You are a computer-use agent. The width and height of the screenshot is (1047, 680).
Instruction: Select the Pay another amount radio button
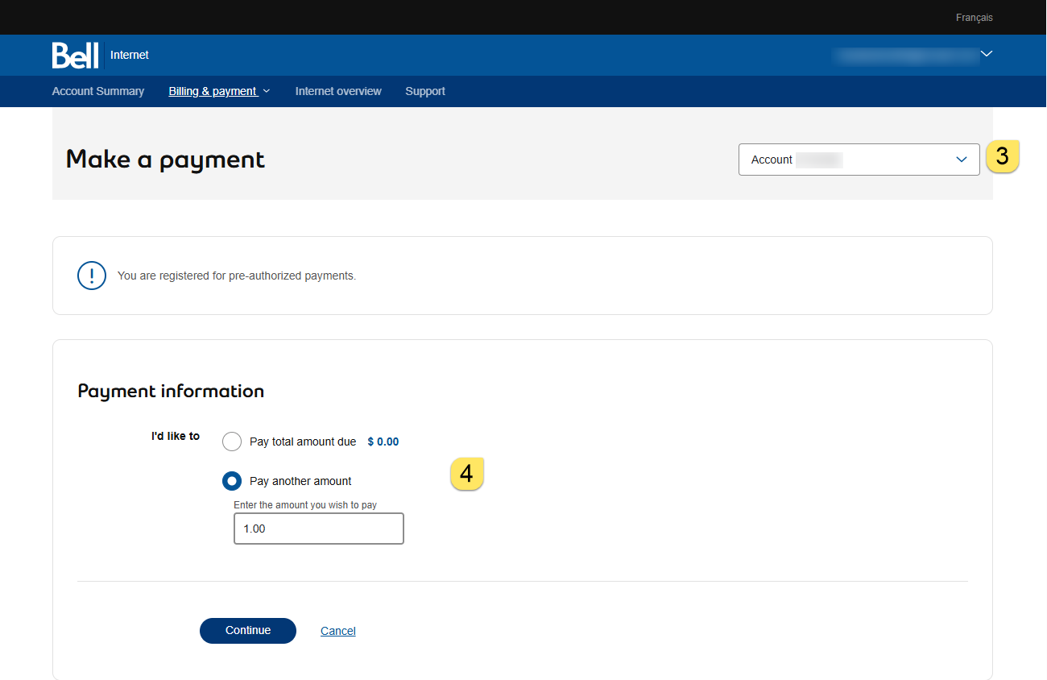point(232,481)
